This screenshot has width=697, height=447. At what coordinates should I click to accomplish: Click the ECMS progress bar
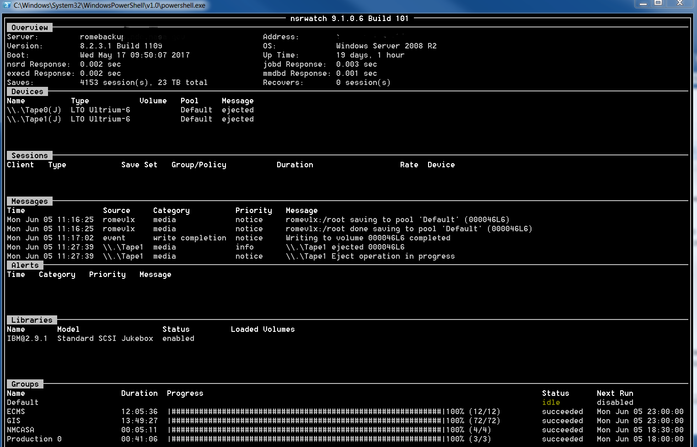pos(306,411)
